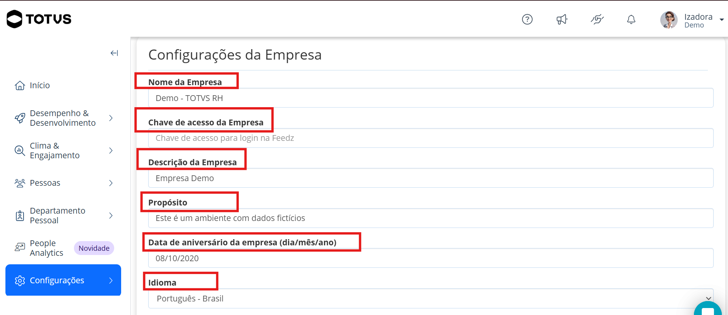
Task: Click the Desempenho & Desenvolvimento rocket icon
Action: 20,118
